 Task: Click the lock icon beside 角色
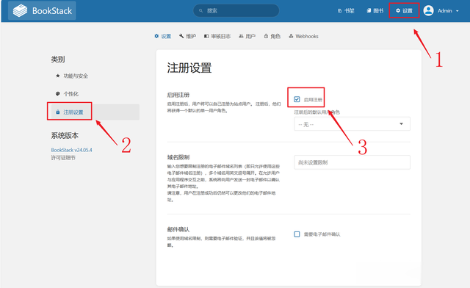click(266, 36)
